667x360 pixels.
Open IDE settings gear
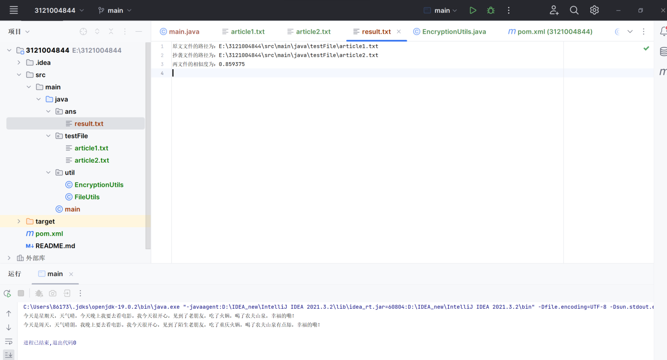(594, 10)
